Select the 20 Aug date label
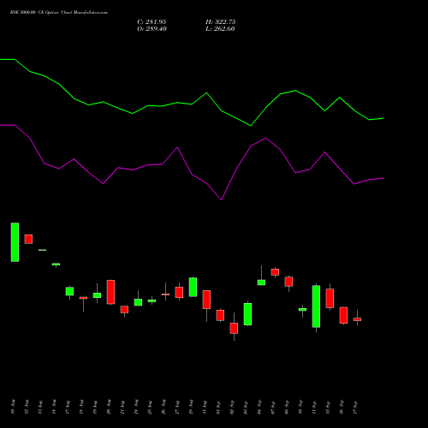This screenshot has width=428, height=428. pyautogui.click(x=109, y=407)
